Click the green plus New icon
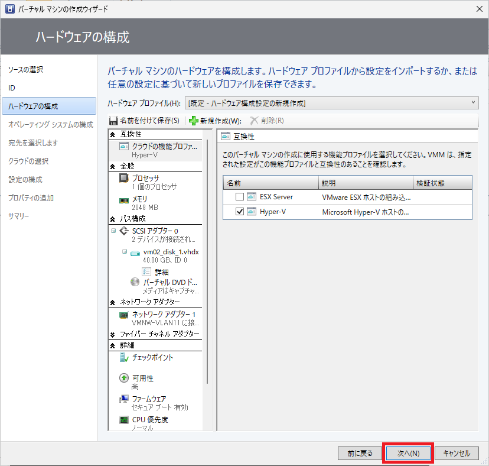This screenshot has height=466, width=489. 194,121
